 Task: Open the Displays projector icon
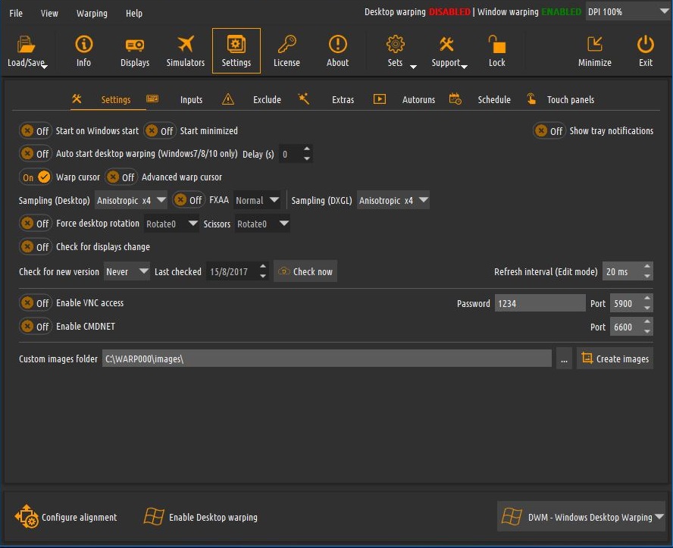tap(135, 45)
